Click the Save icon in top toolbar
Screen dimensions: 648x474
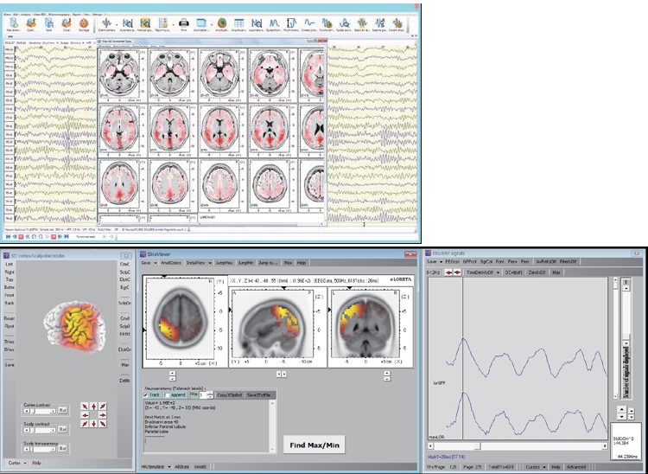pyautogui.click(x=50, y=25)
